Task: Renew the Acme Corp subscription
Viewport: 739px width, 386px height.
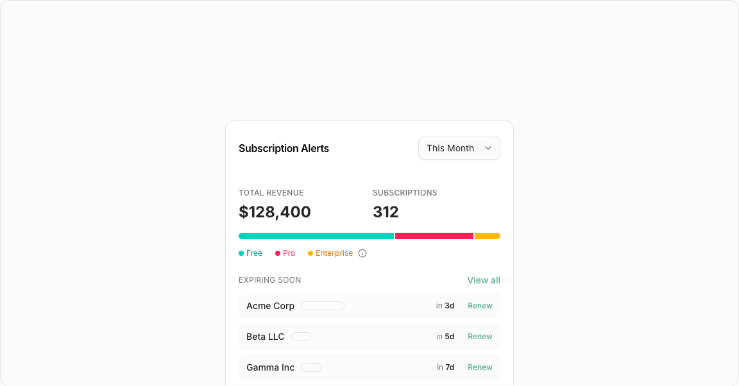Action: click(x=480, y=306)
